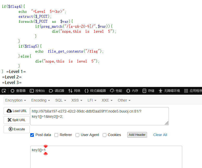Uncheck the Post data checkbox
The width and height of the screenshot is (202, 168).
(32, 135)
